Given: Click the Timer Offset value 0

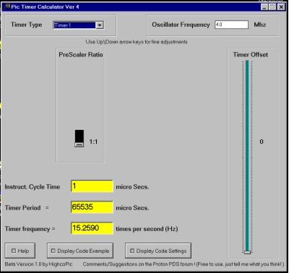Looking at the screenshot, I should [x=262, y=142].
